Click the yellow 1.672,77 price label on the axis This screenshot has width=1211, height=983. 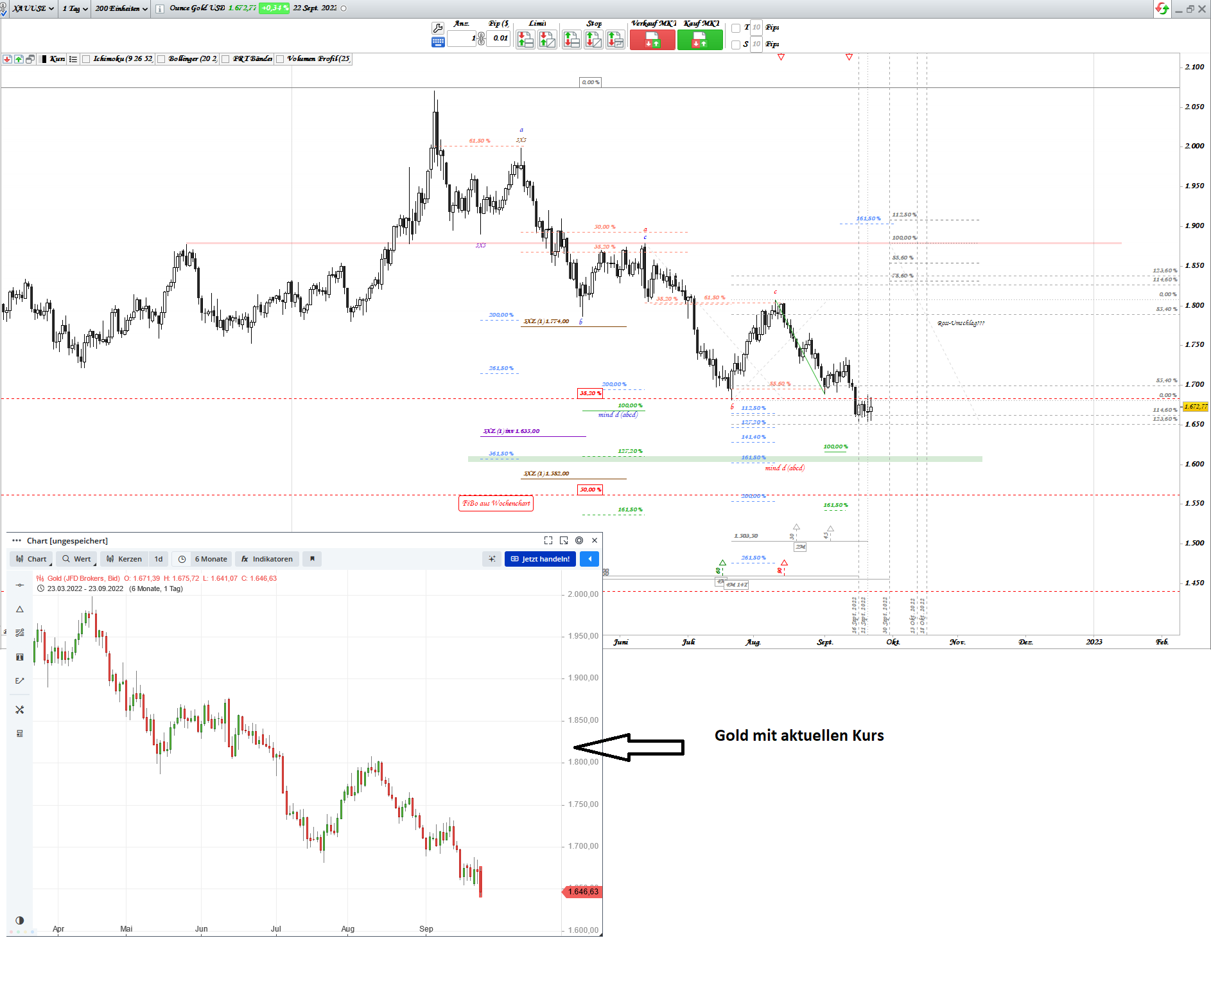click(x=1196, y=407)
